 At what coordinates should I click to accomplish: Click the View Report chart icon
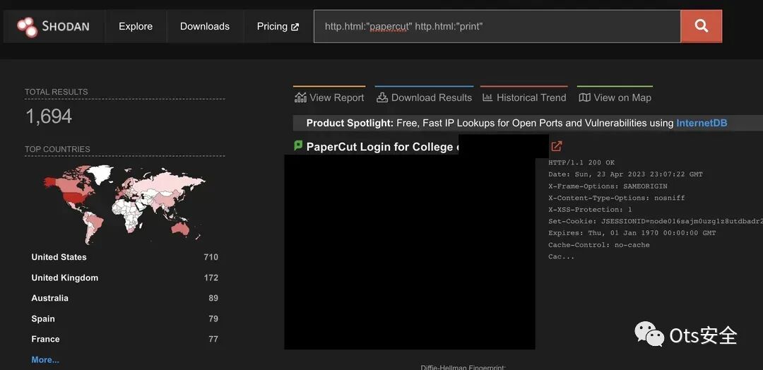click(300, 97)
